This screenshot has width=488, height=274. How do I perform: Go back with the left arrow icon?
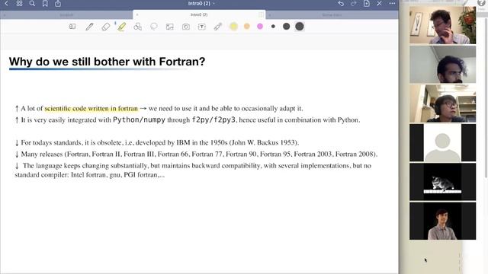6,3
